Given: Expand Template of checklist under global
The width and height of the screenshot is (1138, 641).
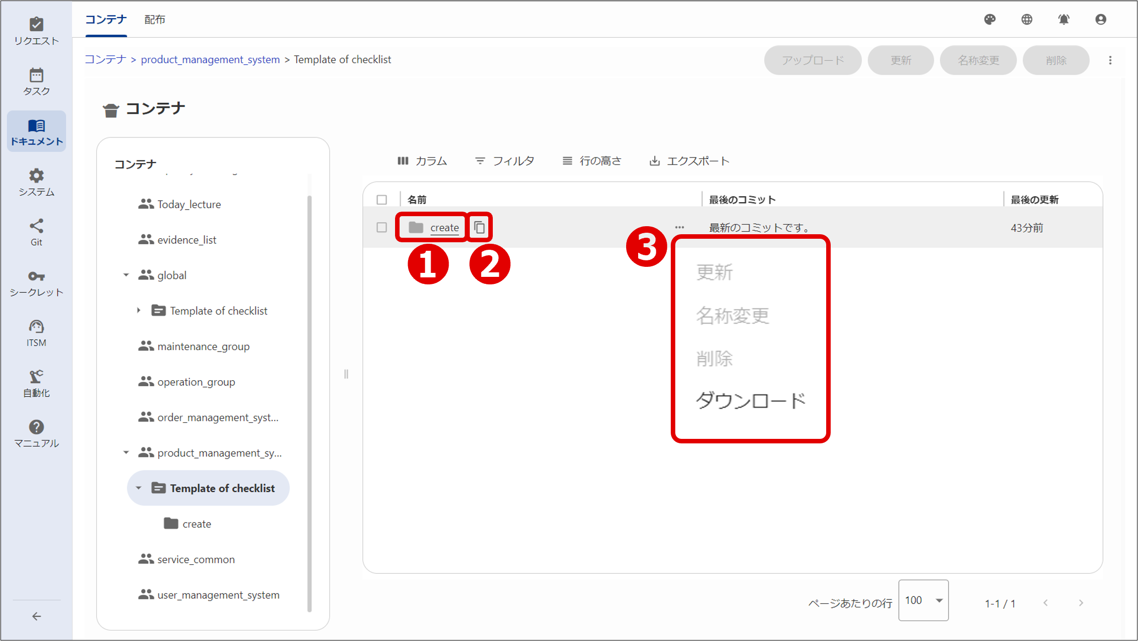Looking at the screenshot, I should [x=139, y=310].
